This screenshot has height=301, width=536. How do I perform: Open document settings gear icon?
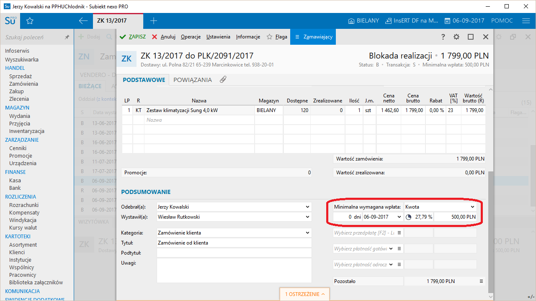[456, 37]
